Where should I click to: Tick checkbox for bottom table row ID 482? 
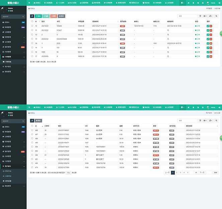[32, 155]
